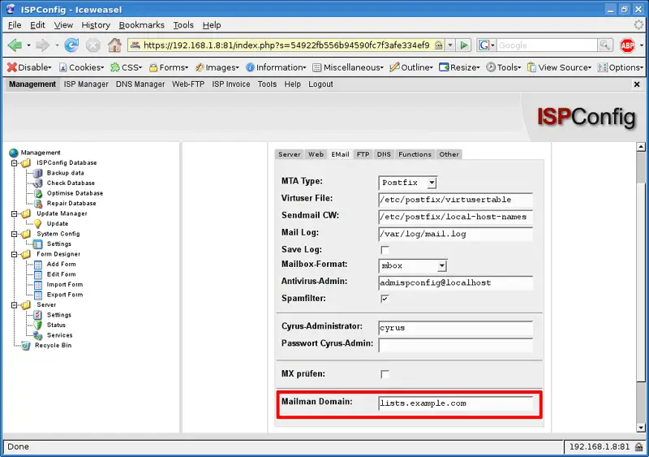Collapse the Server folder node
The image size is (649, 457).
14,305
